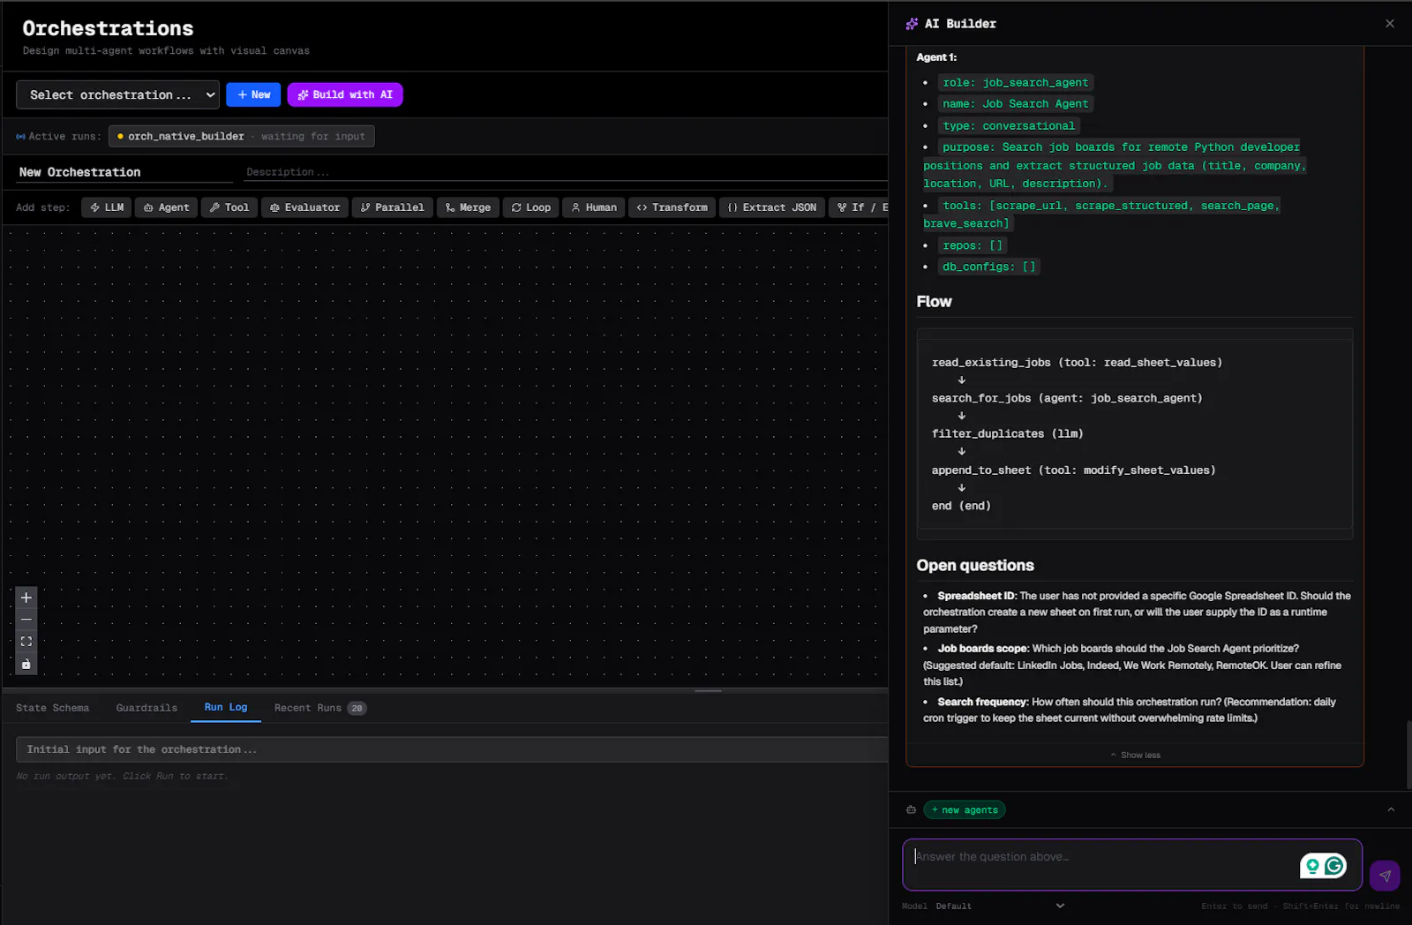Click the 'Orchestrations' page title
Viewport: 1412px width, 925px height.
(108, 28)
